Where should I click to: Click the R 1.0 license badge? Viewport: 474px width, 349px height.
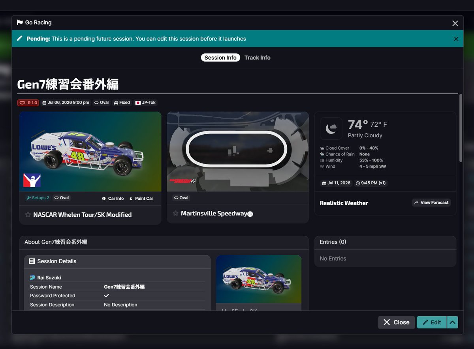[28, 103]
